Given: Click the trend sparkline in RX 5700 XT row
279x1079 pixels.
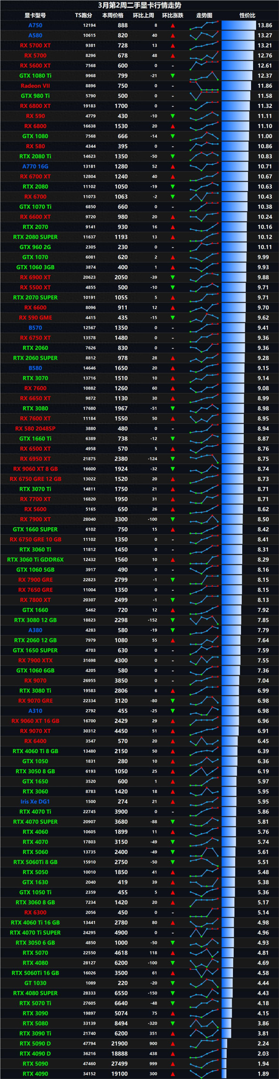Looking at the screenshot, I should [x=204, y=46].
